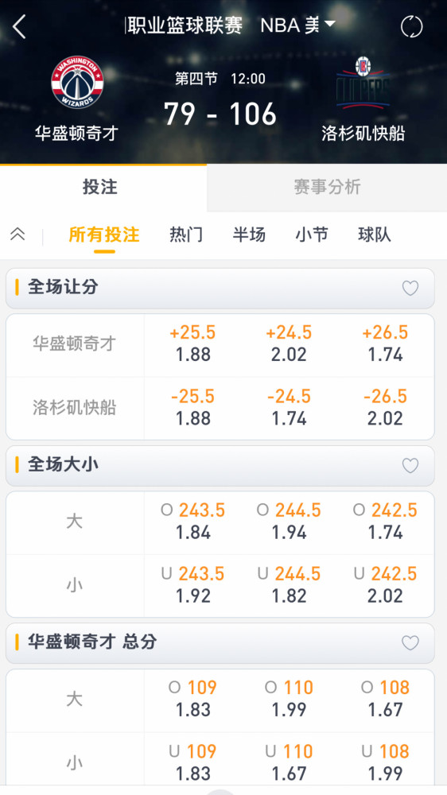Open the Clippers team logo
This screenshot has width=447, height=795.
(363, 83)
